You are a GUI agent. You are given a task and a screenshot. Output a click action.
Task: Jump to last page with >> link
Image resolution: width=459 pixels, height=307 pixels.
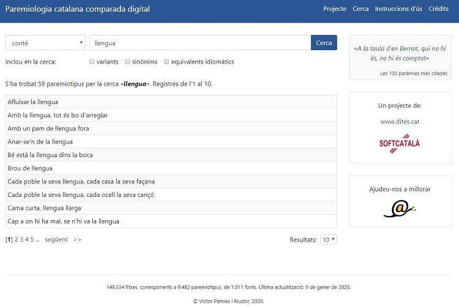click(x=77, y=240)
